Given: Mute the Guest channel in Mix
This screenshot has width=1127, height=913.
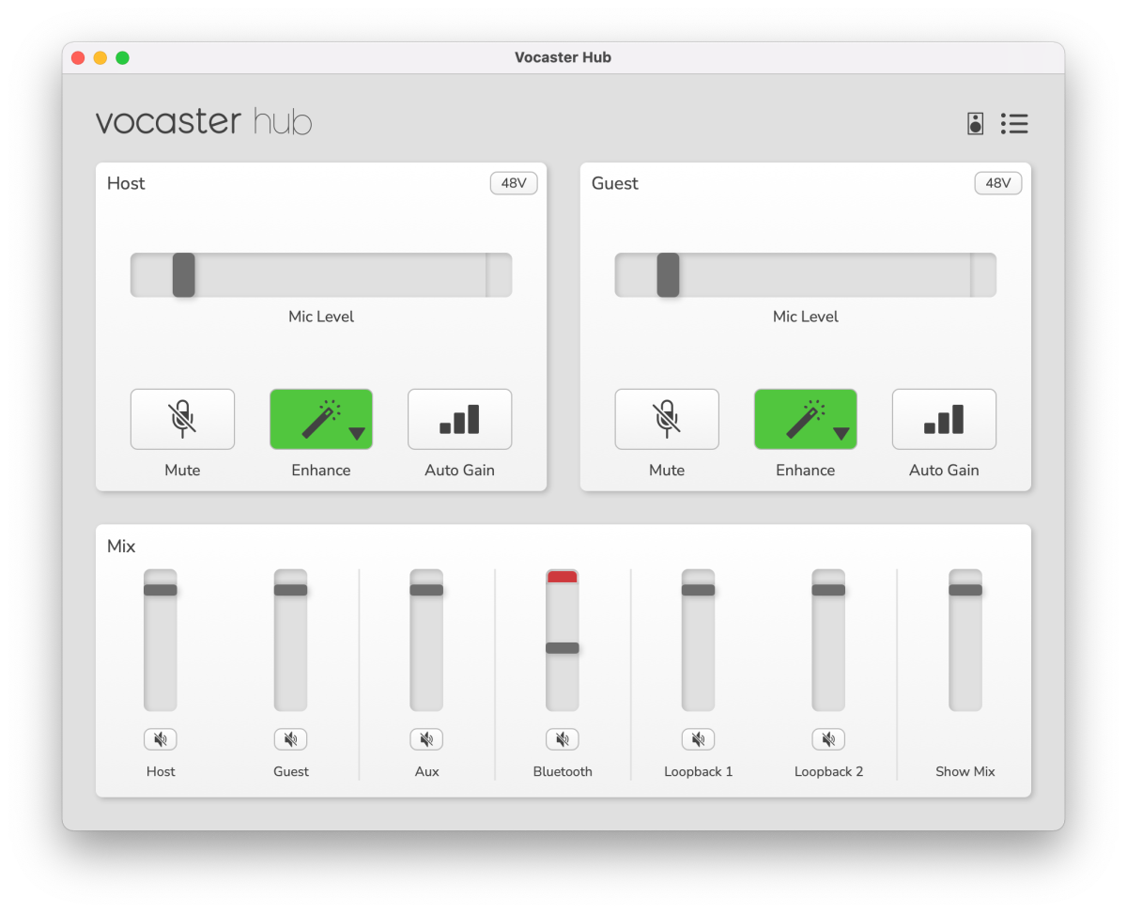Looking at the screenshot, I should pos(291,739).
